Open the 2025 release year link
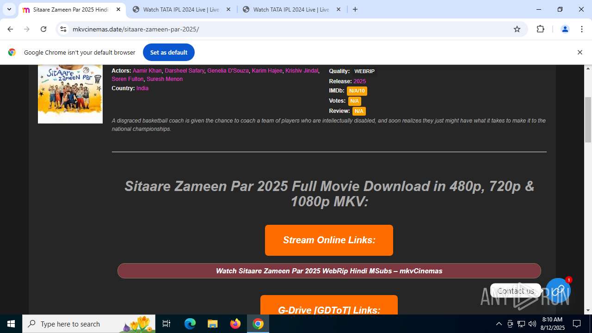592x333 pixels. point(359,81)
